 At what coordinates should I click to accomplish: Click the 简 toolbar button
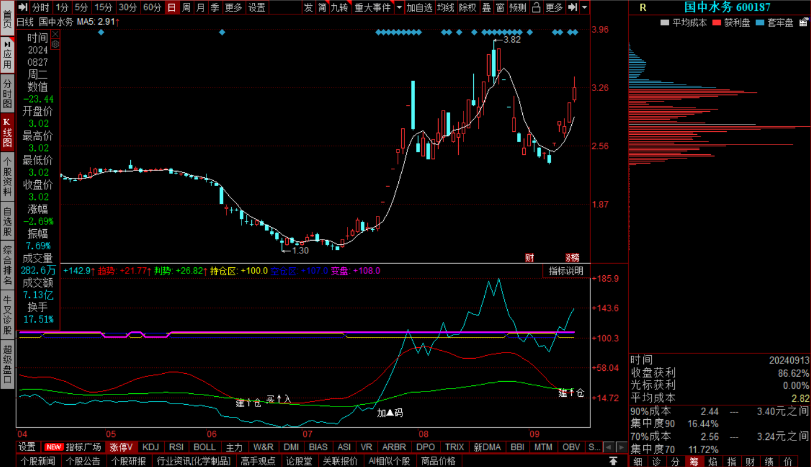pos(322,7)
